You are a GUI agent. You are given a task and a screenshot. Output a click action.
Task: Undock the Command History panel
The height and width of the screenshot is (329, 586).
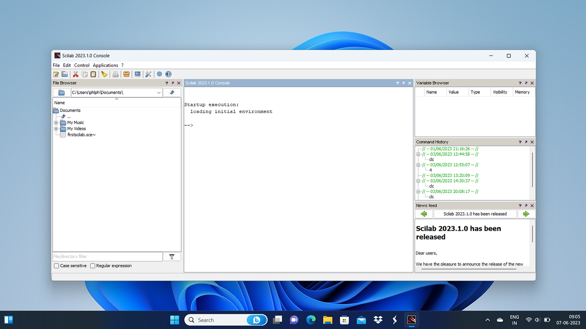pos(526,142)
